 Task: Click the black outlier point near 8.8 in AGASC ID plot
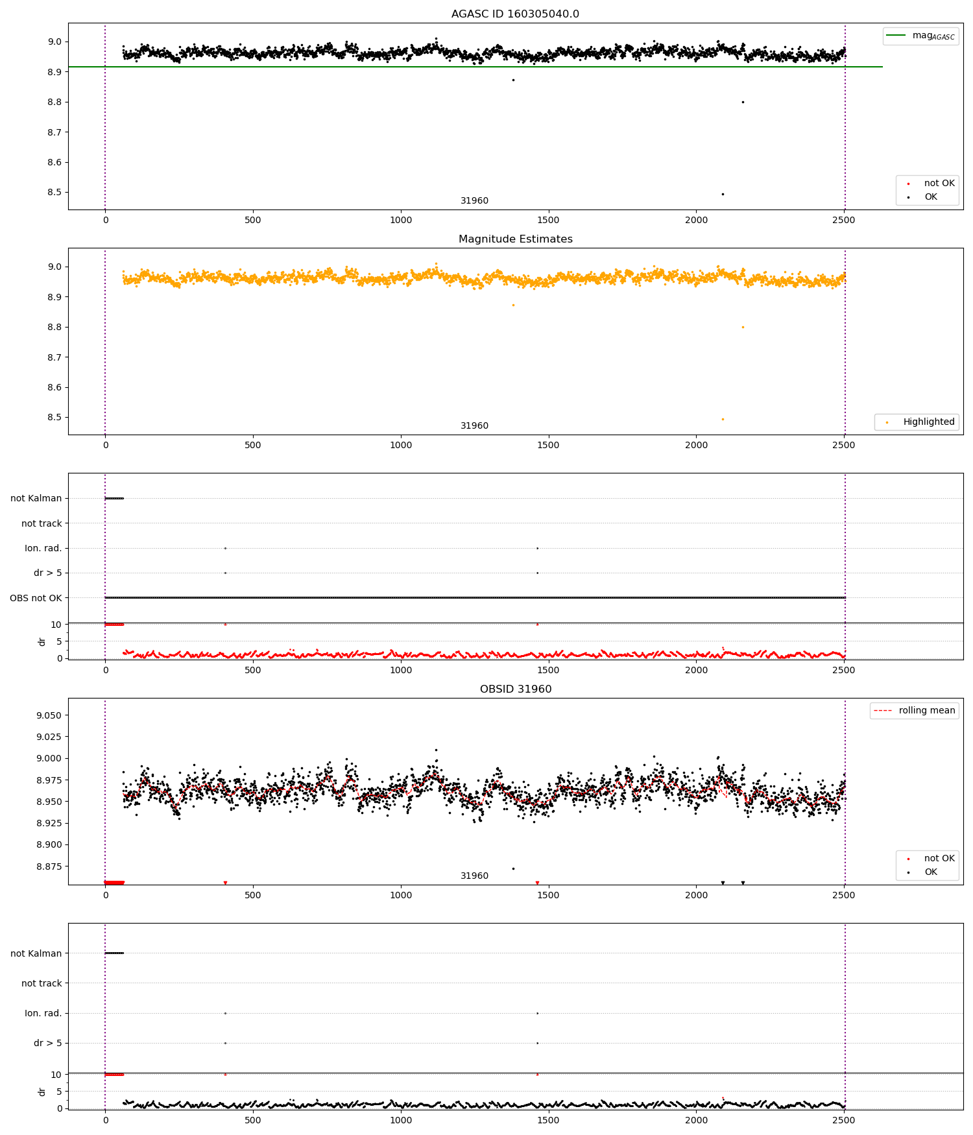pos(743,102)
